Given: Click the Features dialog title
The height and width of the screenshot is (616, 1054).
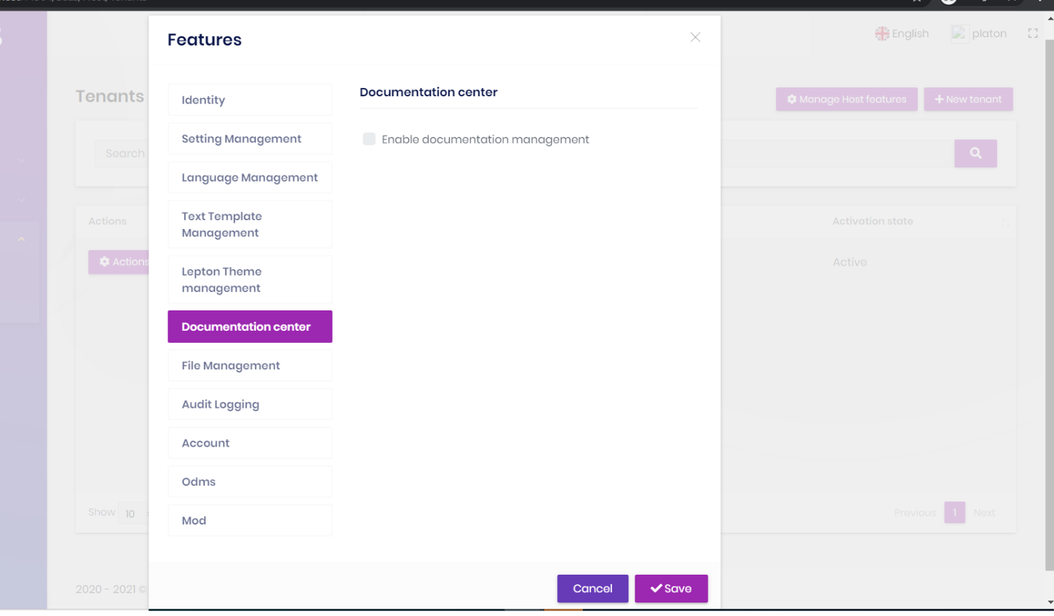Looking at the screenshot, I should (204, 40).
